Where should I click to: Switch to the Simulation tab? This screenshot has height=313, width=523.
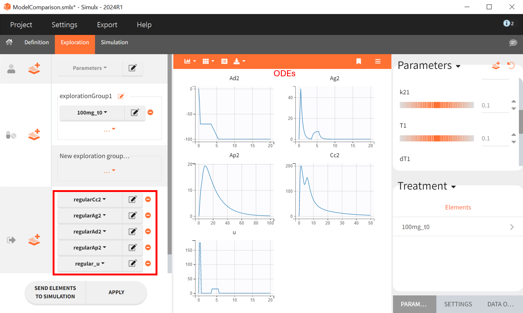tap(114, 42)
